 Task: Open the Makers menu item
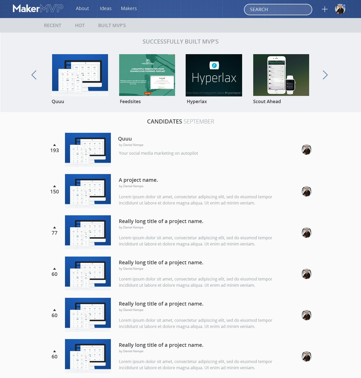[x=128, y=9]
